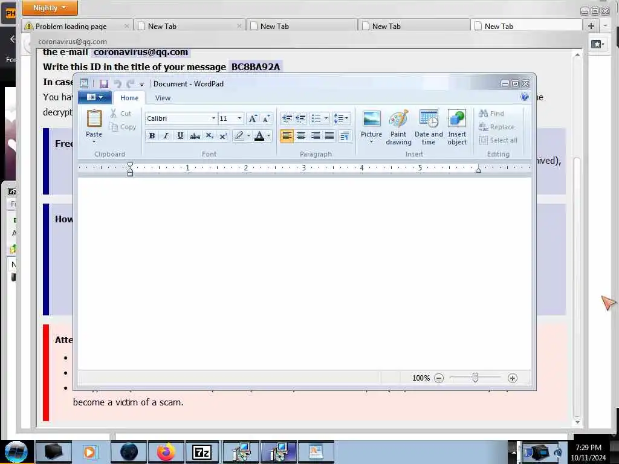Image resolution: width=619 pixels, height=464 pixels.
Task: Click the WordPad Help question mark icon
Action: pyautogui.click(x=525, y=97)
